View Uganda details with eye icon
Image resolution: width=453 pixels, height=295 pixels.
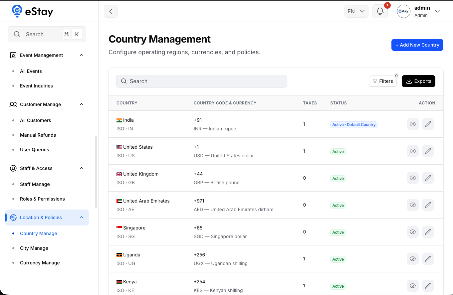pos(413,259)
